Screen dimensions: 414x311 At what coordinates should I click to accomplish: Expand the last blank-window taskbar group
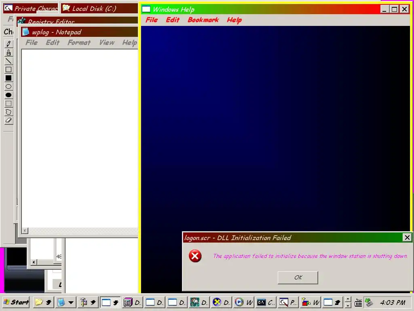point(338,302)
